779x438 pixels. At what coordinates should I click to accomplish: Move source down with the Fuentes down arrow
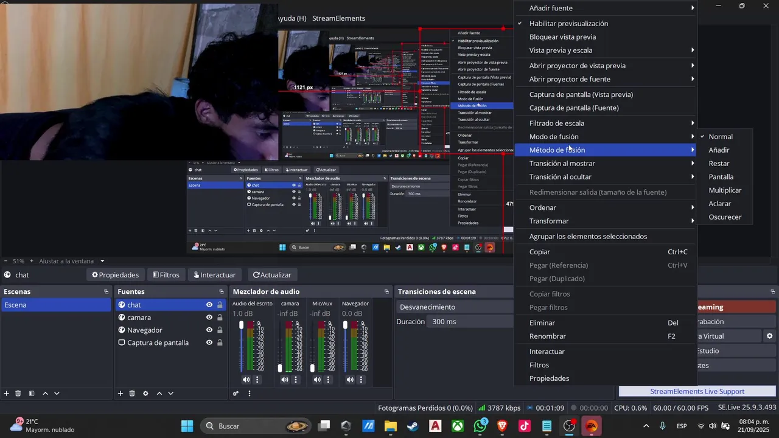[171, 394]
